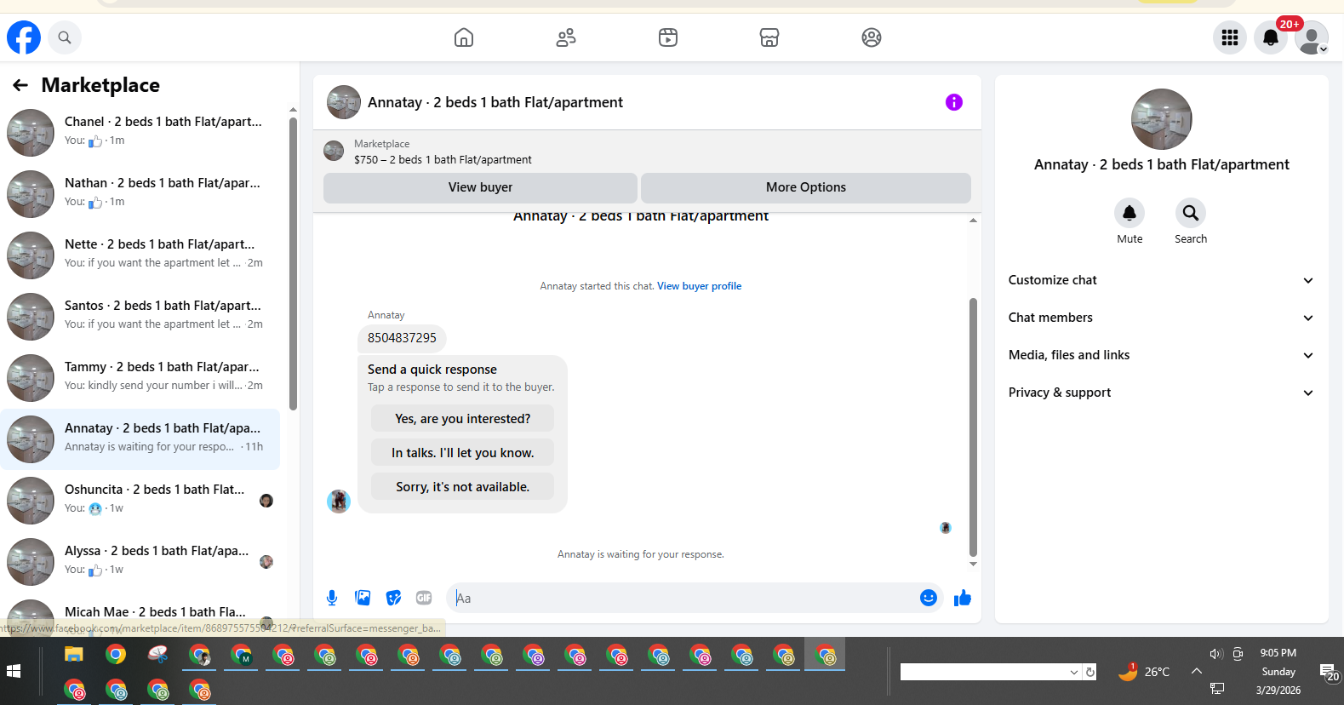This screenshot has height=705, width=1344.
Task: Open the Alyssa conversation
Action: 140,561
